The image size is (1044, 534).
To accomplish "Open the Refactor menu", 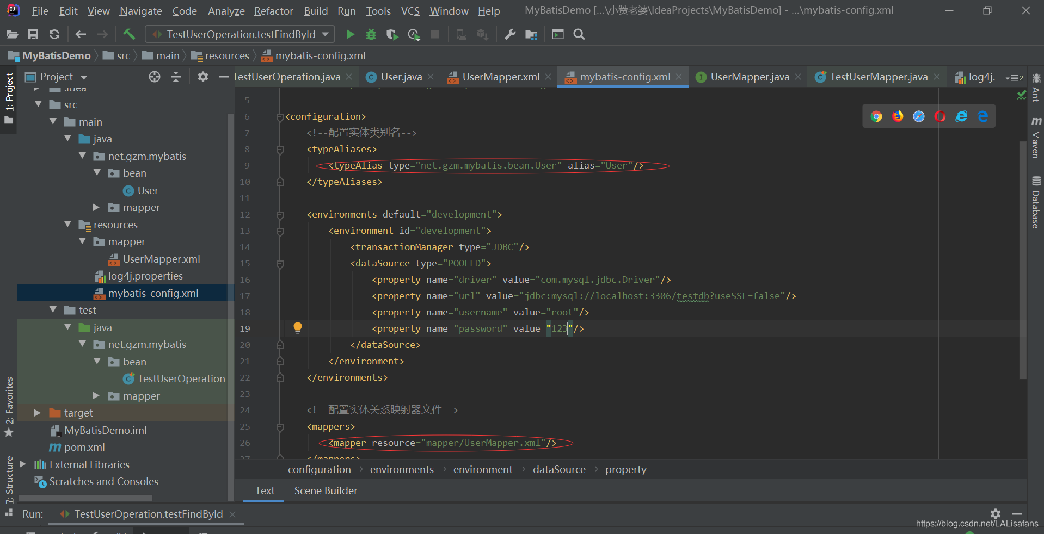I will pyautogui.click(x=273, y=11).
